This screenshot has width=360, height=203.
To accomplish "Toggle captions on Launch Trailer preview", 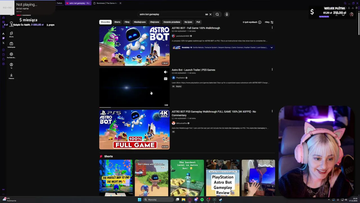I will (x=166, y=79).
